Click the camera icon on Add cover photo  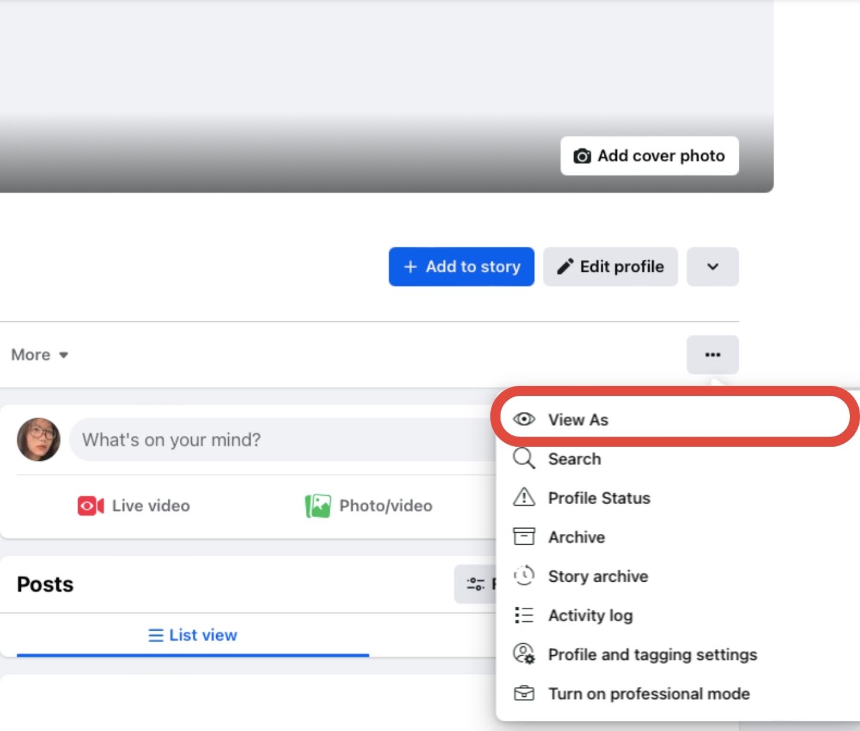tap(582, 155)
